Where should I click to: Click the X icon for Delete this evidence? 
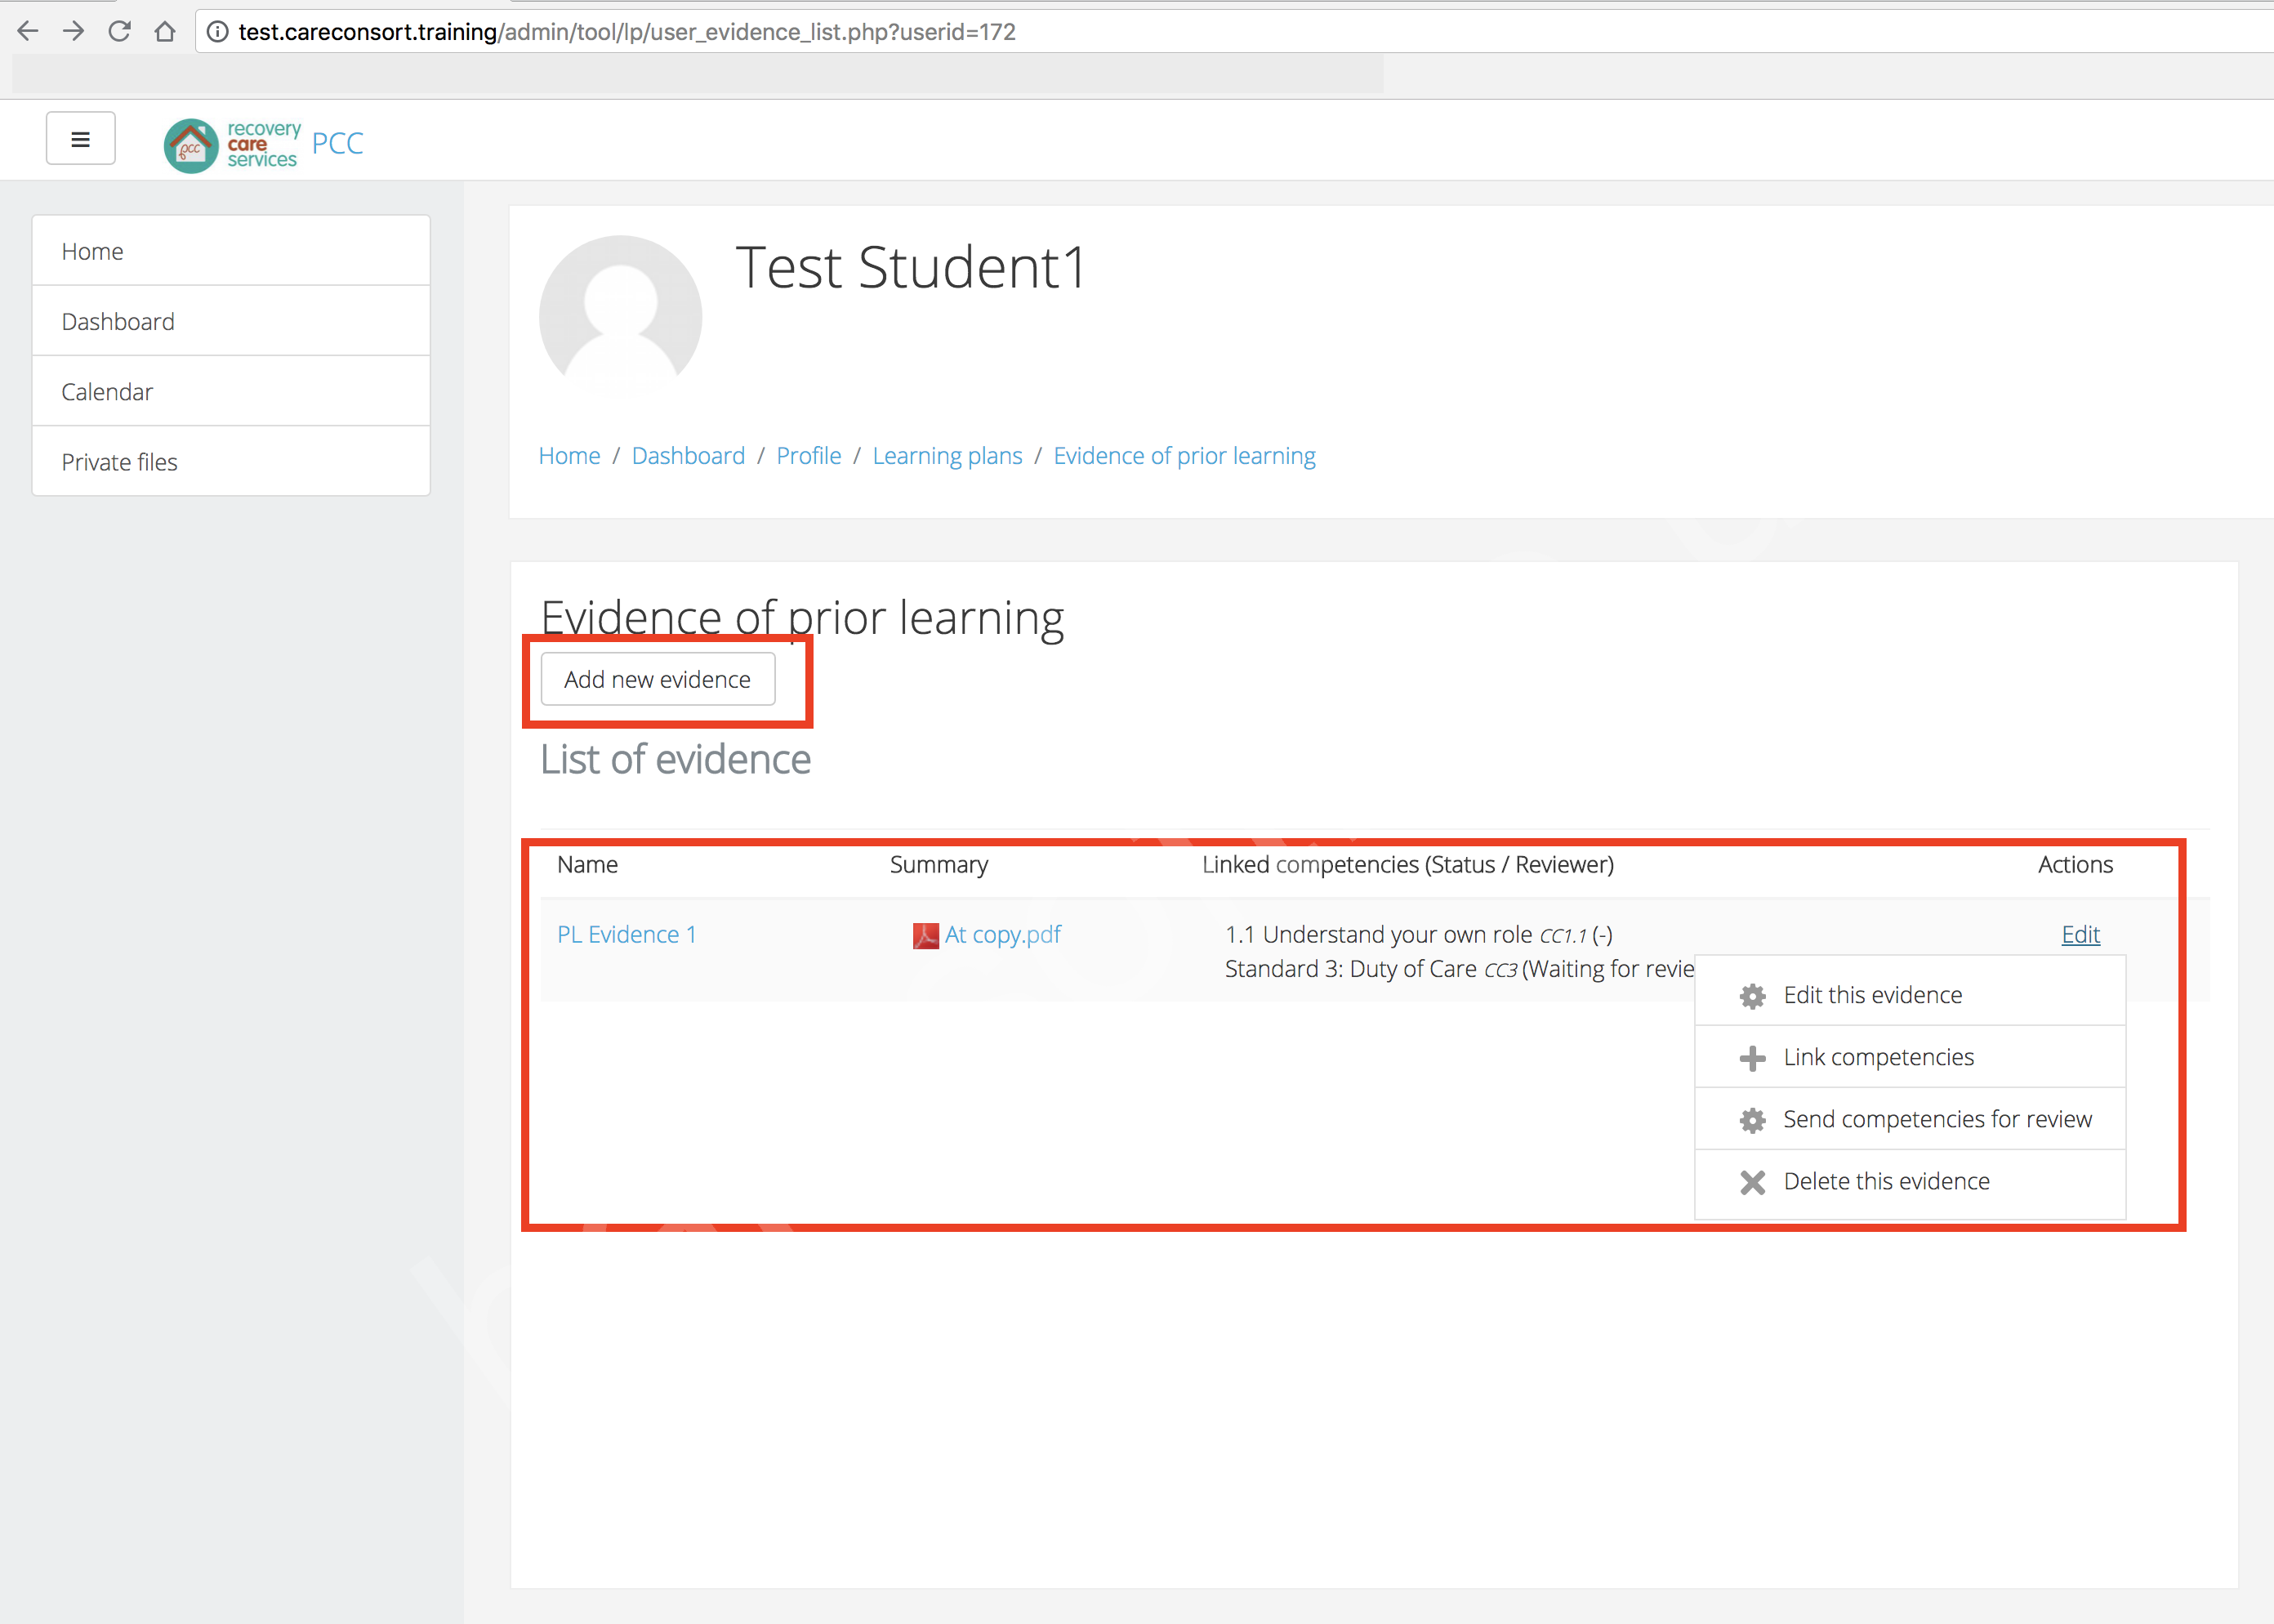(x=1752, y=1182)
